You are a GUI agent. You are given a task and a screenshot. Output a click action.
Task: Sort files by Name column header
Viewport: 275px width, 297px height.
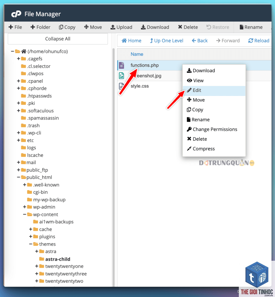pyautogui.click(x=137, y=54)
